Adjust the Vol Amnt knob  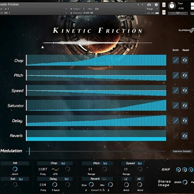(x=15, y=169)
